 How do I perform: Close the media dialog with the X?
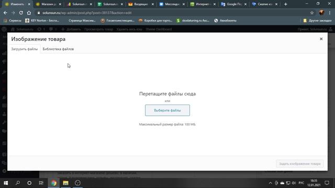coord(321,39)
